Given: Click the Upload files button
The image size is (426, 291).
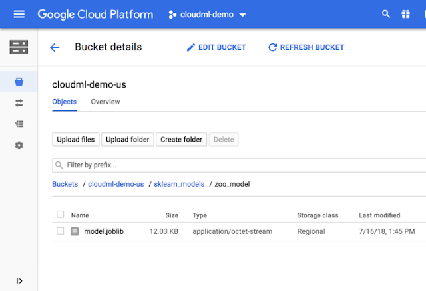Looking at the screenshot, I should tap(76, 140).
